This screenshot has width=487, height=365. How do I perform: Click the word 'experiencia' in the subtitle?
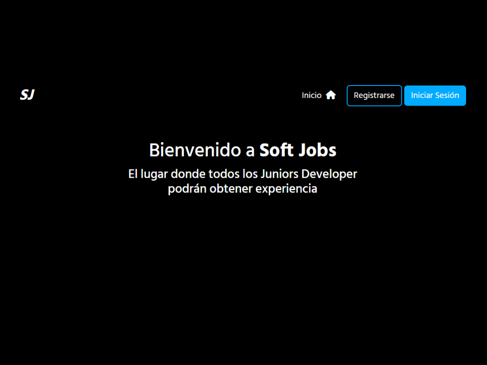click(x=286, y=189)
